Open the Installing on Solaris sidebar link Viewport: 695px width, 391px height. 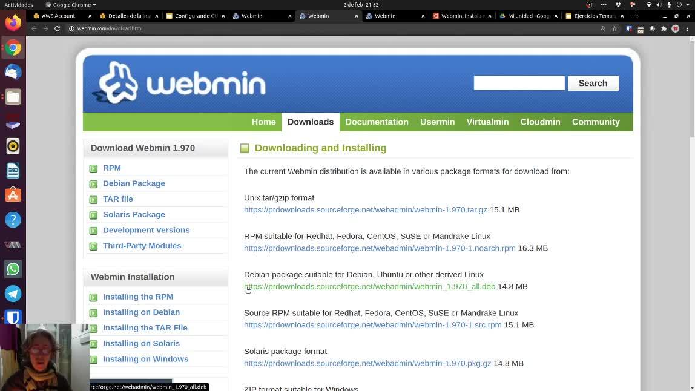point(141,343)
